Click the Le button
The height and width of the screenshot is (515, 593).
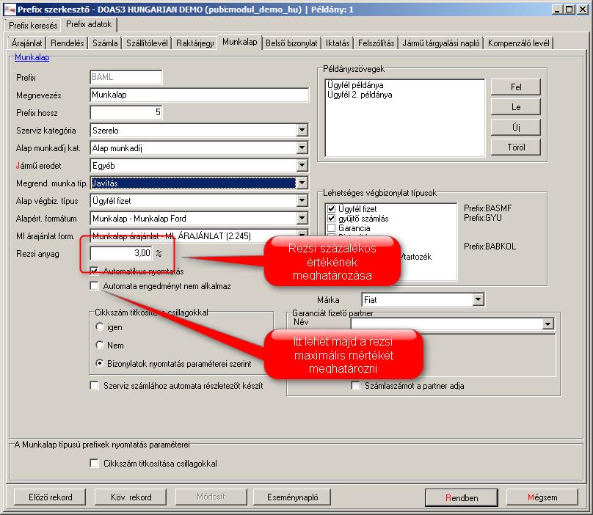pyautogui.click(x=515, y=107)
